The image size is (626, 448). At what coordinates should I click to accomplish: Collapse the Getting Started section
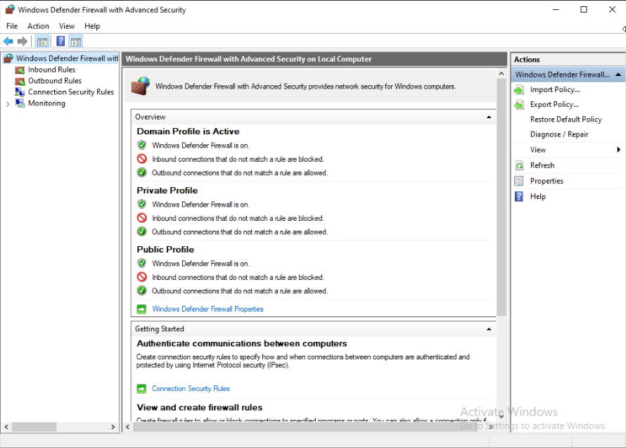coord(489,329)
